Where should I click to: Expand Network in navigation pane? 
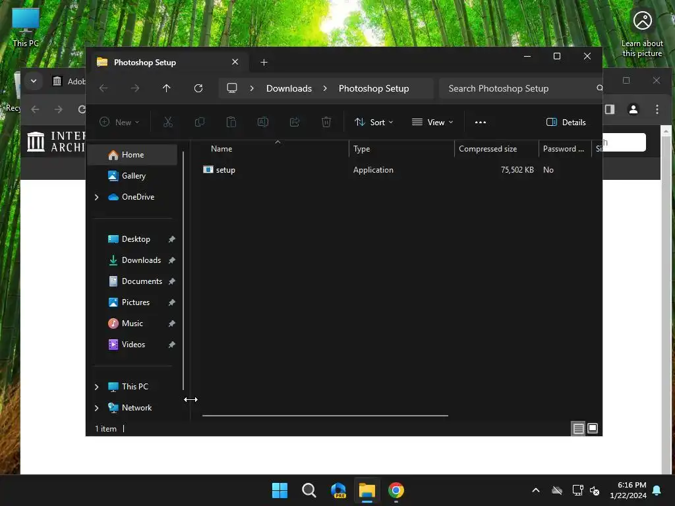tap(96, 408)
